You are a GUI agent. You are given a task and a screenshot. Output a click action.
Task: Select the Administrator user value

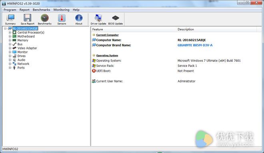pyautogui.click(x=186, y=81)
